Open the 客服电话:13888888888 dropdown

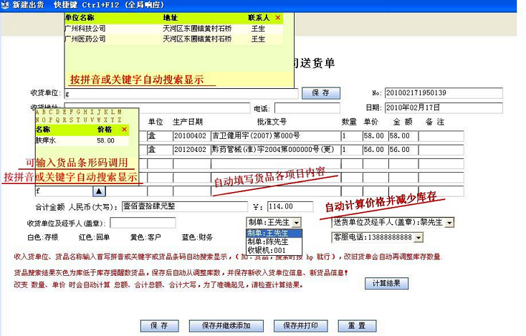[419, 237]
